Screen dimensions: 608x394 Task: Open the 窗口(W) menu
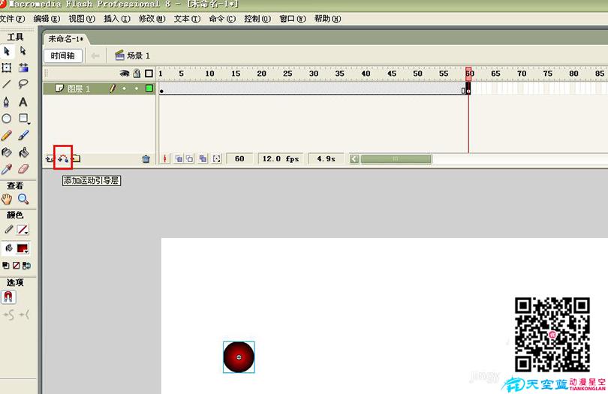(x=293, y=19)
